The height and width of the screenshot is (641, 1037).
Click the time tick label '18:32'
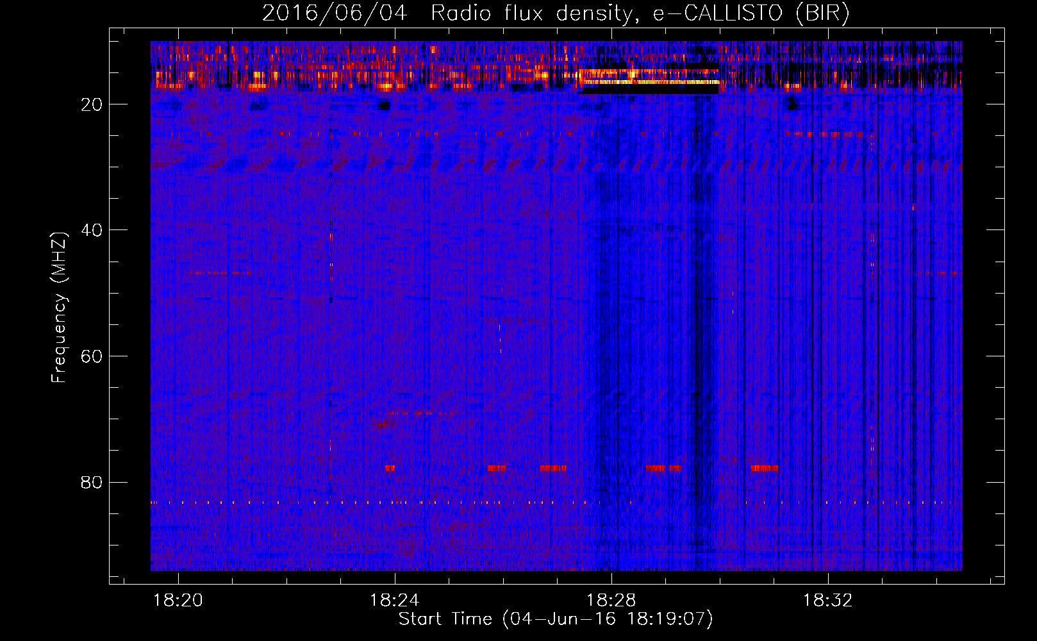828,600
